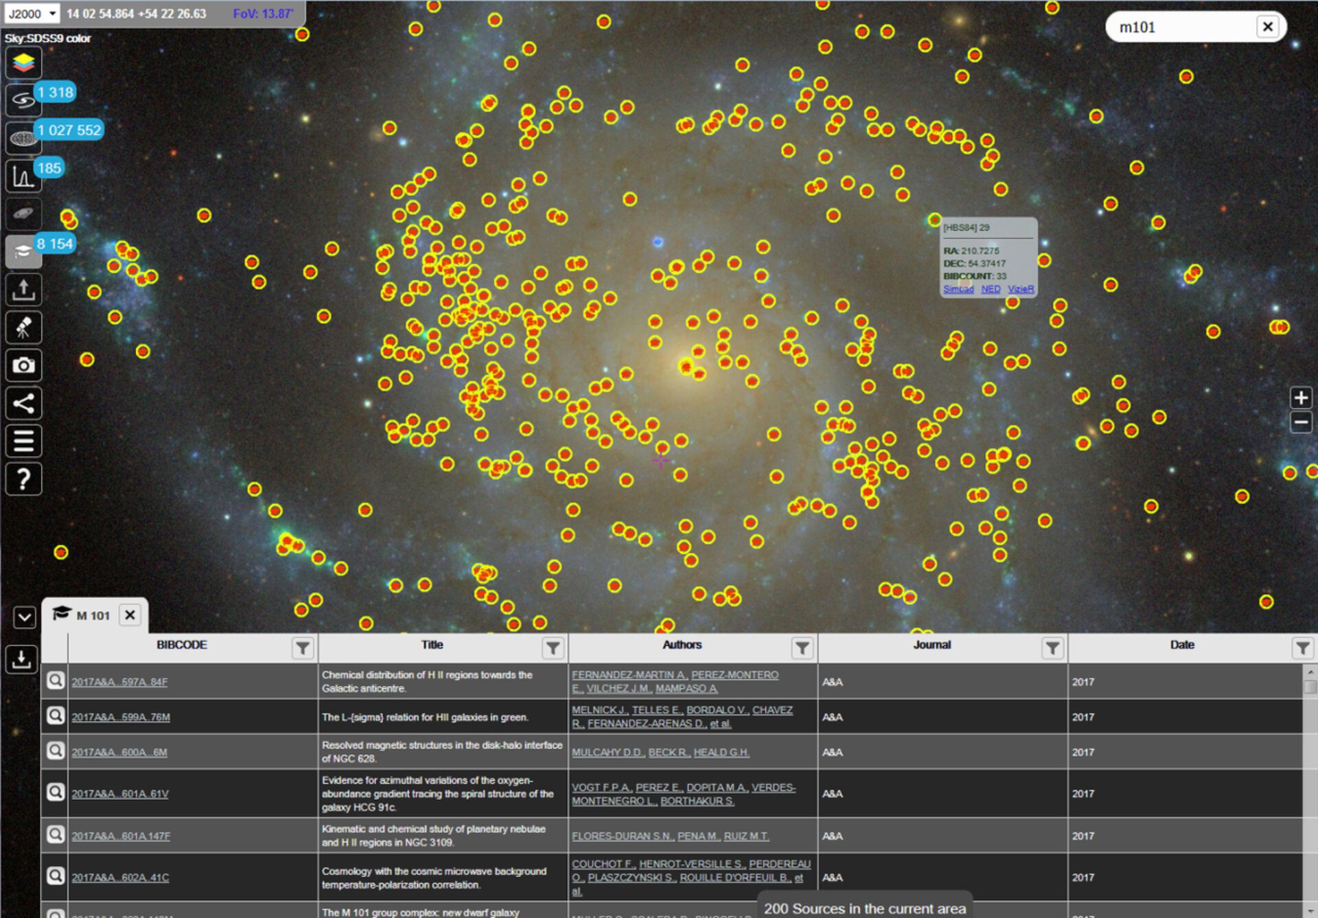This screenshot has width=1318, height=918.
Task: Collapse the results panel with chevron
Action: coord(24,617)
